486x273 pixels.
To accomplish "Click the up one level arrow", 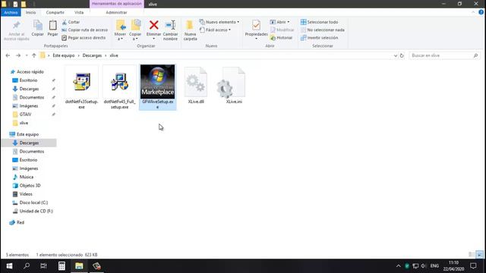I will click(x=34, y=55).
